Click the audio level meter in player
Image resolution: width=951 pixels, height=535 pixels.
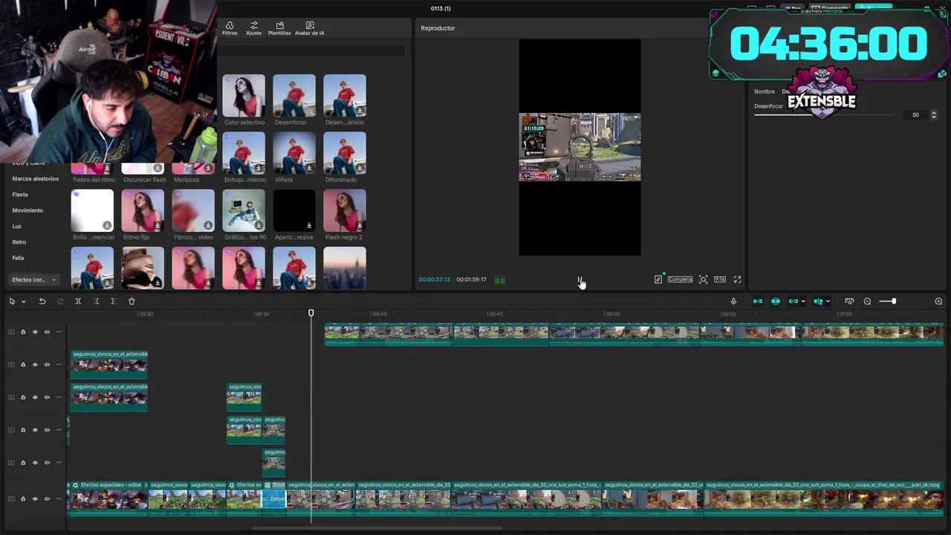click(x=499, y=280)
